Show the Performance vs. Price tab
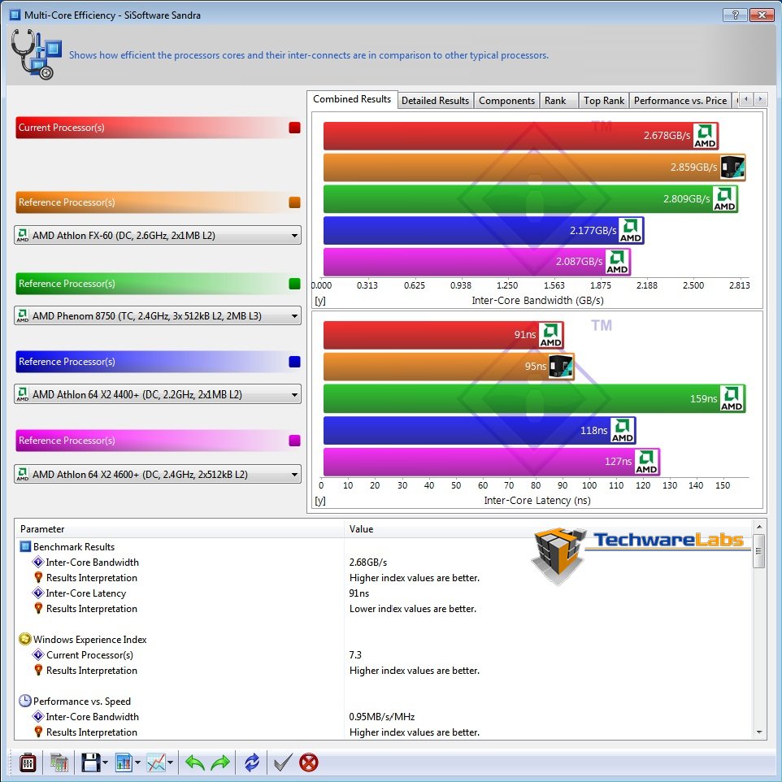This screenshot has height=782, width=782. 680,101
